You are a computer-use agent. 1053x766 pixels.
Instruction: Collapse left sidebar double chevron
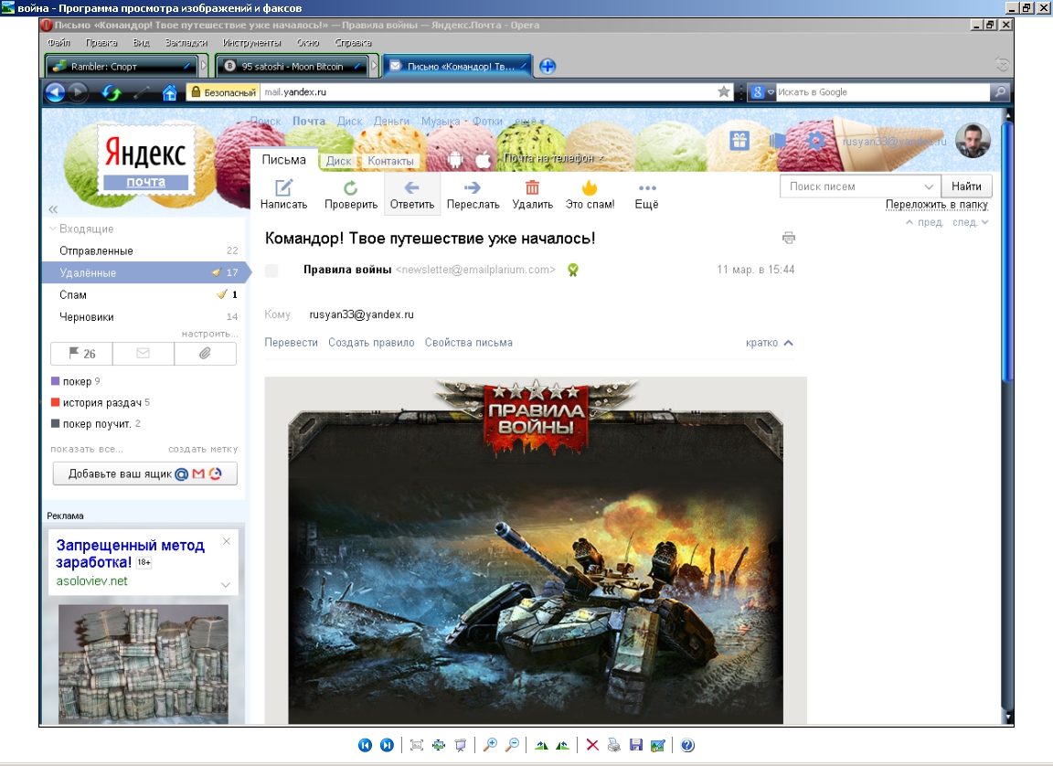pyautogui.click(x=53, y=209)
